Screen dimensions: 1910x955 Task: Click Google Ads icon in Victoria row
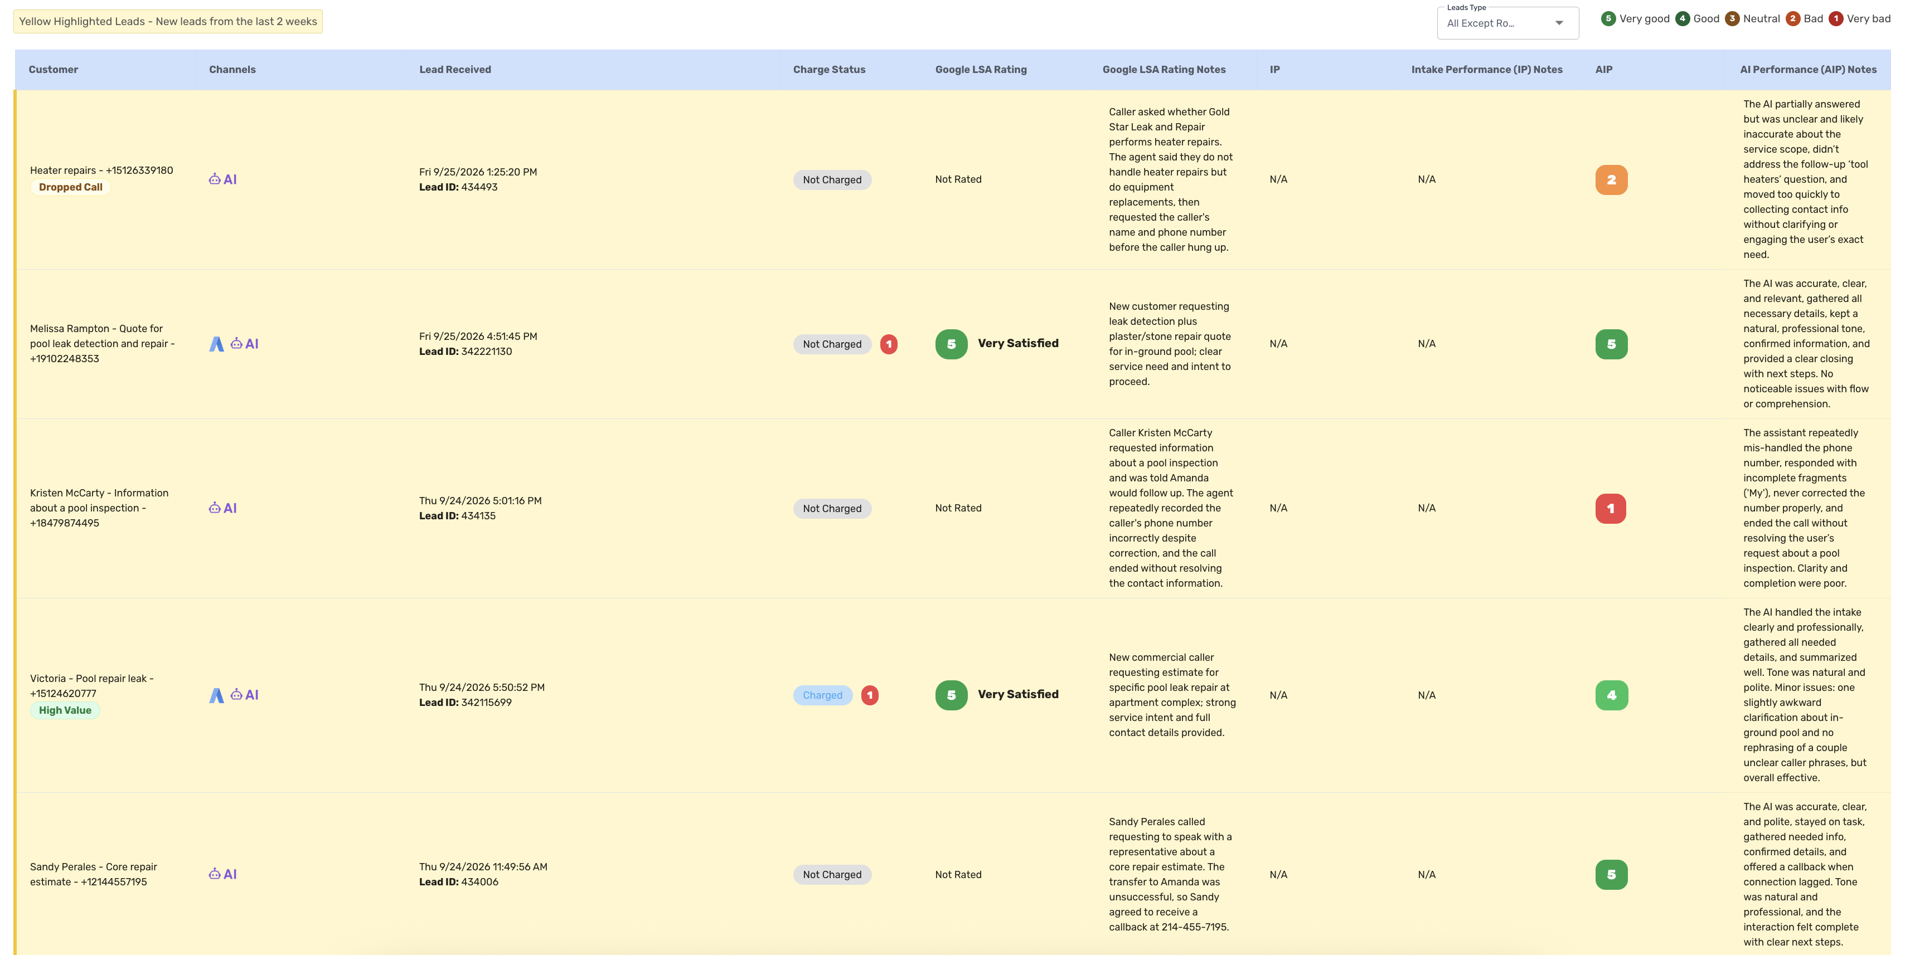(216, 695)
